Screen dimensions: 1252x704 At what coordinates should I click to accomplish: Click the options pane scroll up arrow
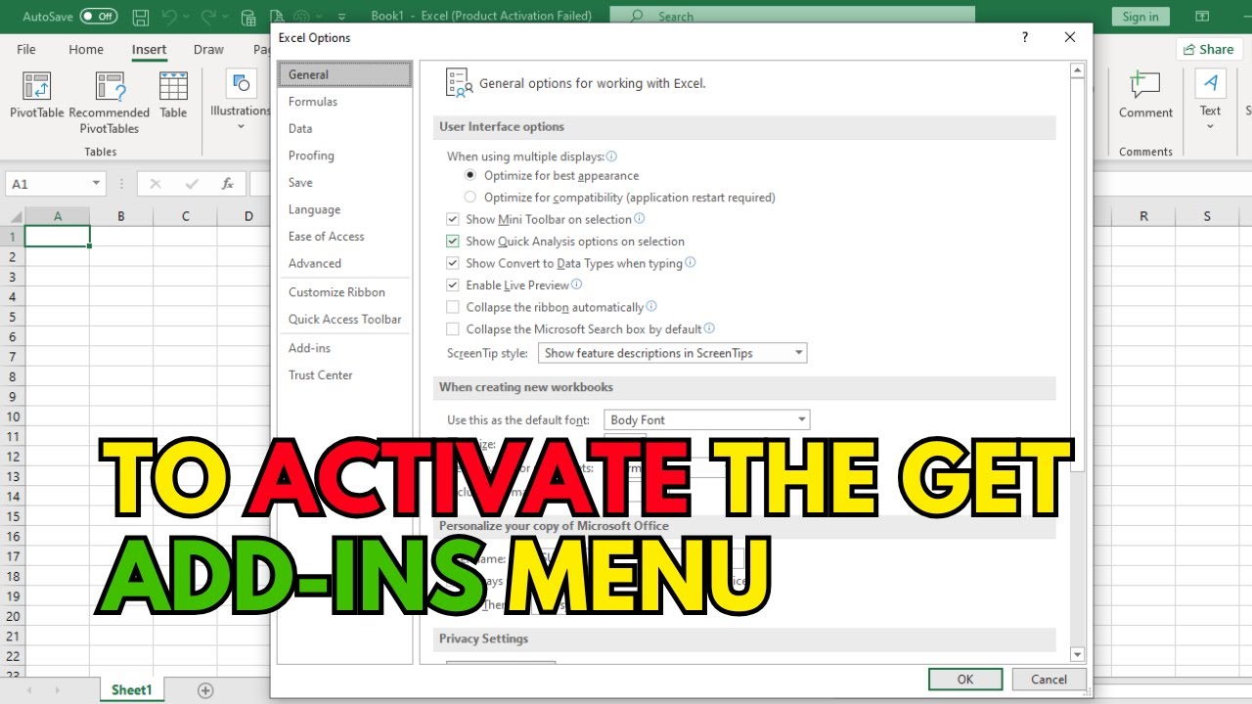pyautogui.click(x=1078, y=70)
